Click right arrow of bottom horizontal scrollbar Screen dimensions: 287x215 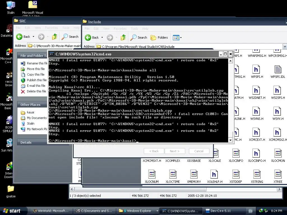(279, 189)
